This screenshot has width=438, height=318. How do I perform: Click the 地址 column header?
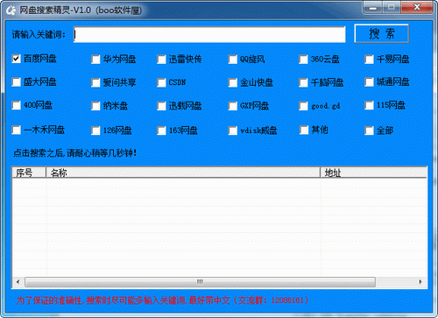(373, 173)
